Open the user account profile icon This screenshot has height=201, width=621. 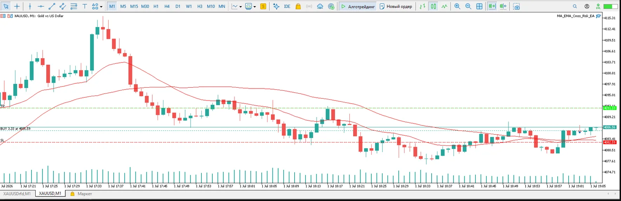(x=587, y=6)
